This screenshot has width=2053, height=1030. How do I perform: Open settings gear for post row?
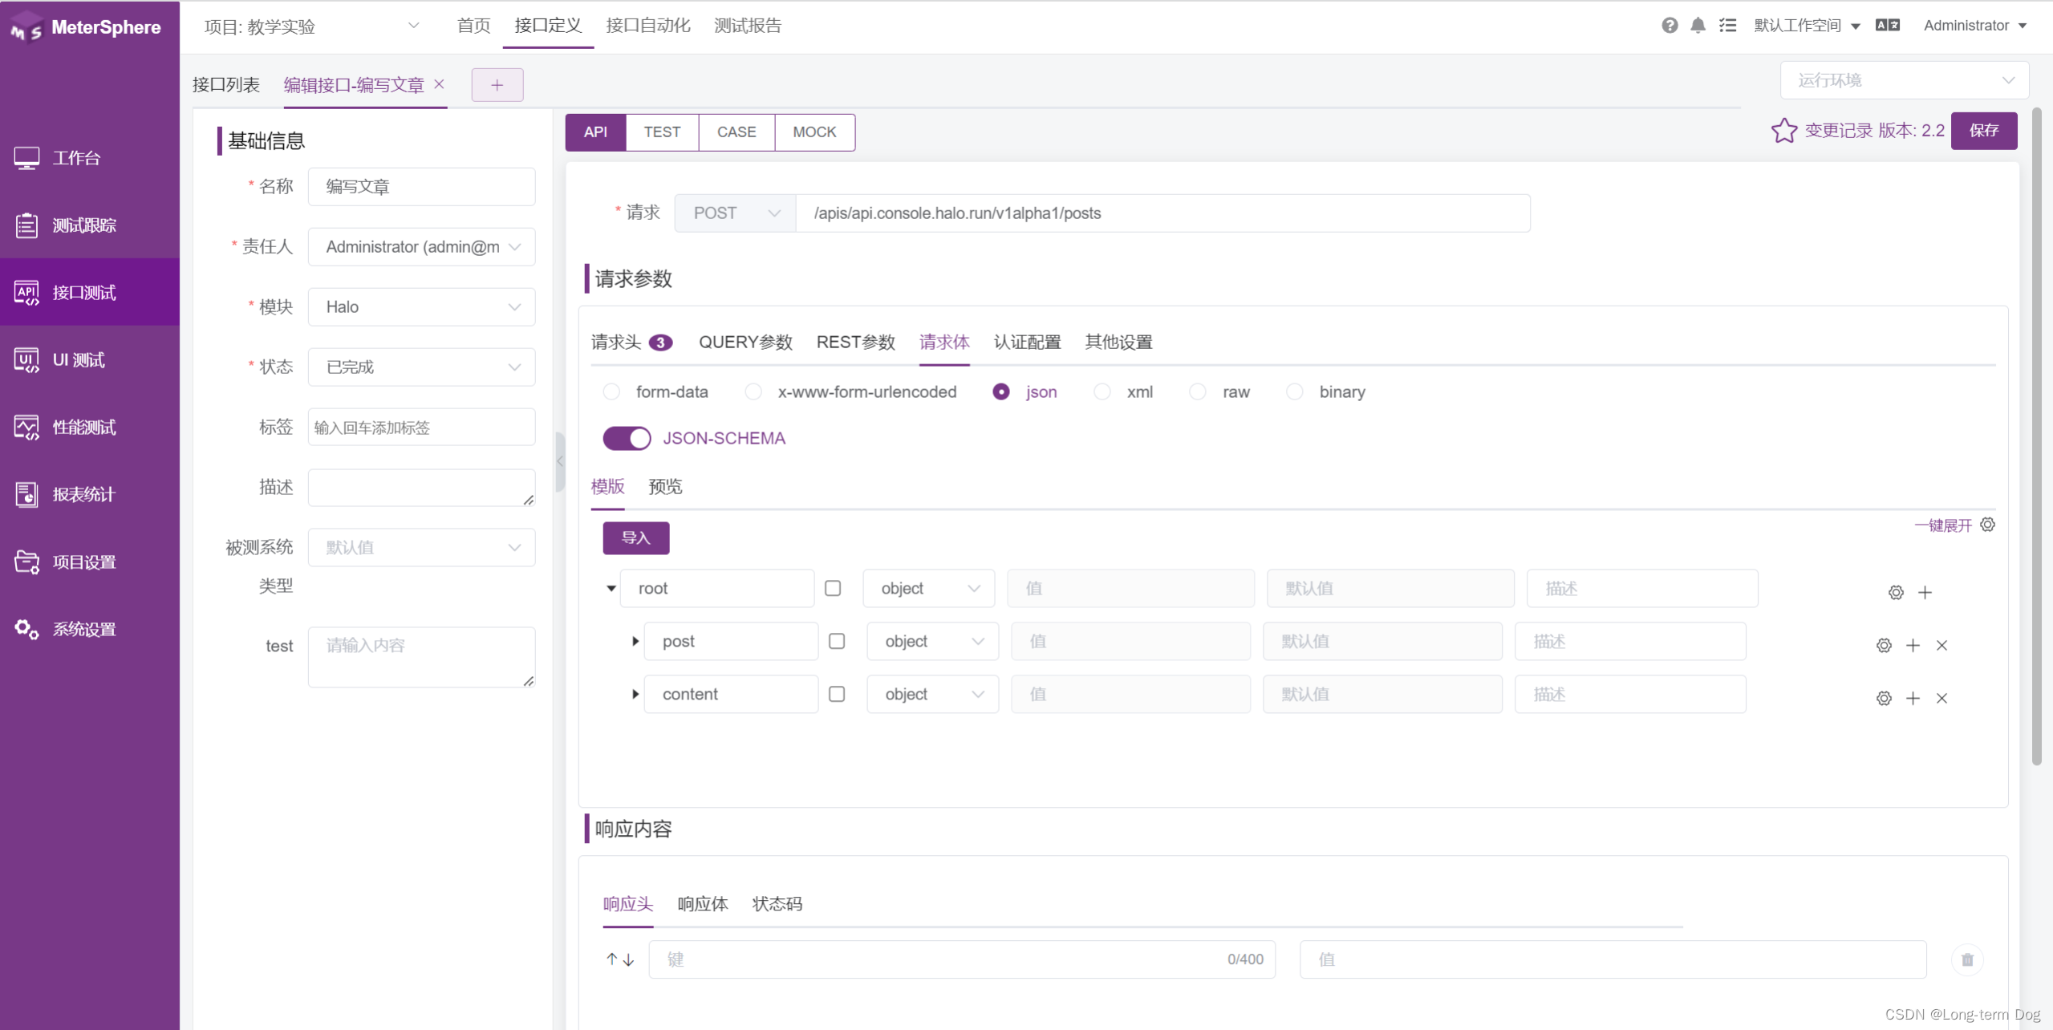[x=1884, y=646]
